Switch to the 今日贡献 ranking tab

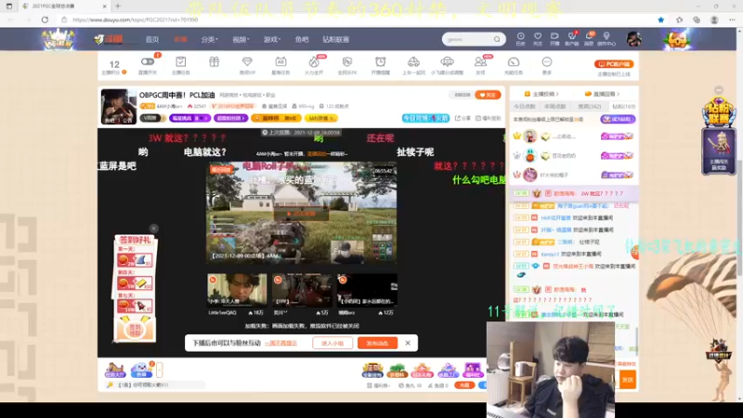(525, 106)
